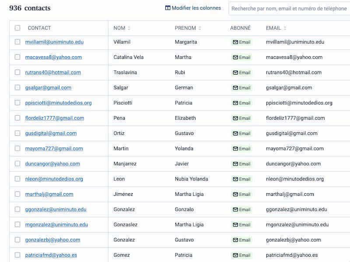Click the Email envelope badge for Catalina Vela
The height and width of the screenshot is (262, 350).
[x=241, y=57]
